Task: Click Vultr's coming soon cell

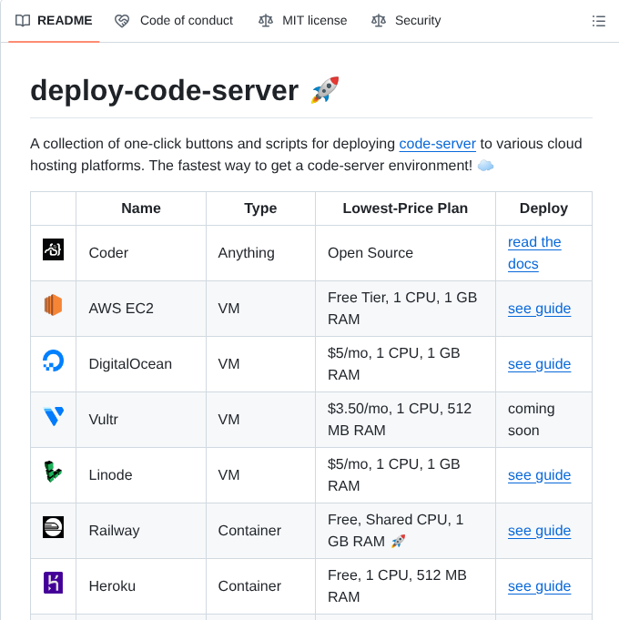Action: (543, 420)
